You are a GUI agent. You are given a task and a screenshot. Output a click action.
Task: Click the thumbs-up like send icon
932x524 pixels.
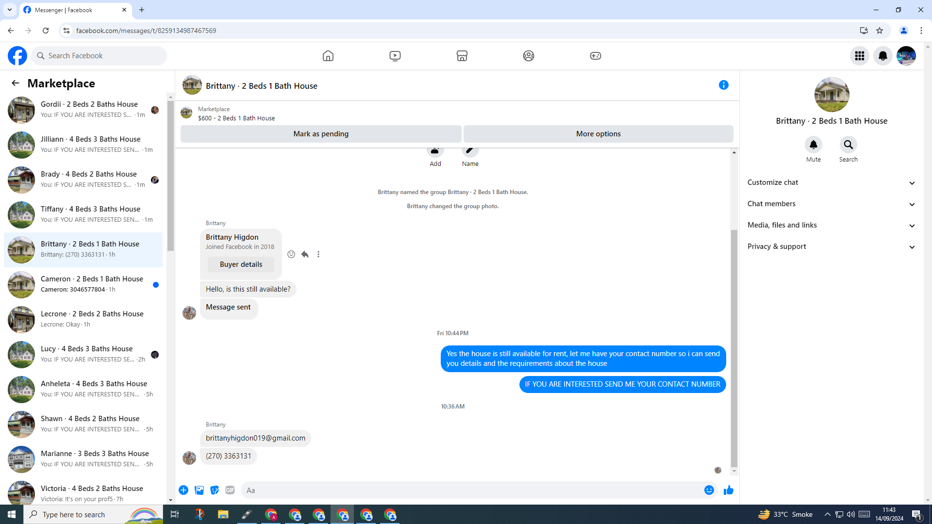coord(728,491)
